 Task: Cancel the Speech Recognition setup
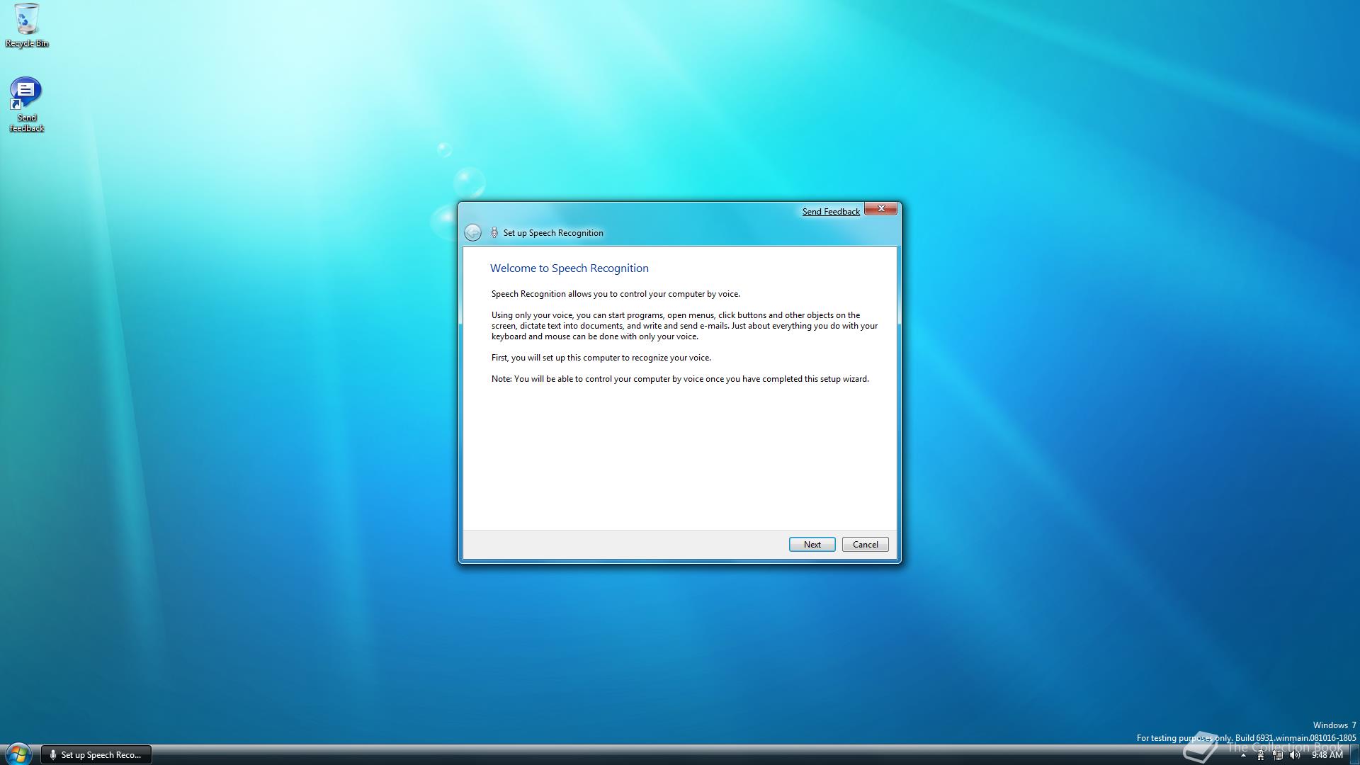pyautogui.click(x=865, y=544)
